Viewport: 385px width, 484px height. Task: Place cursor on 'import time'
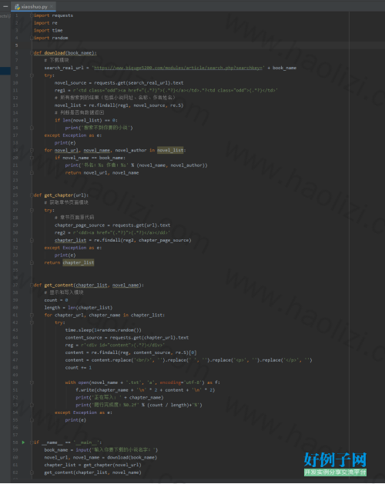[x=49, y=30]
